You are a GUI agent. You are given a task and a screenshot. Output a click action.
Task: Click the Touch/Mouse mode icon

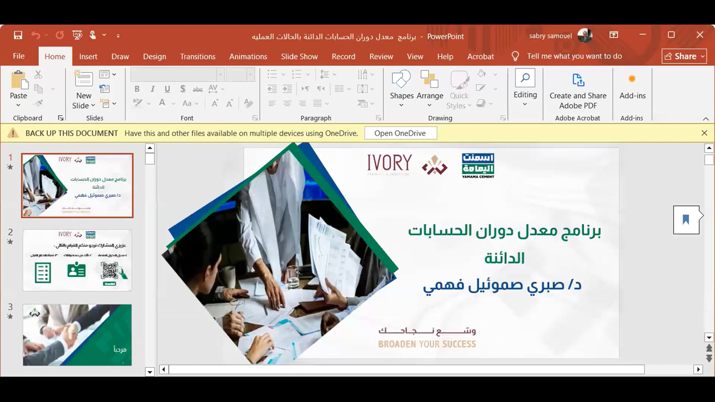93,35
